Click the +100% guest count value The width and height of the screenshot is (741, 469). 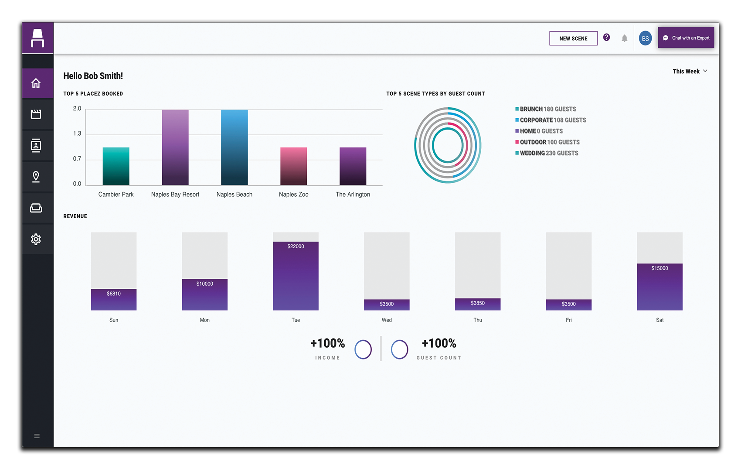[439, 343]
